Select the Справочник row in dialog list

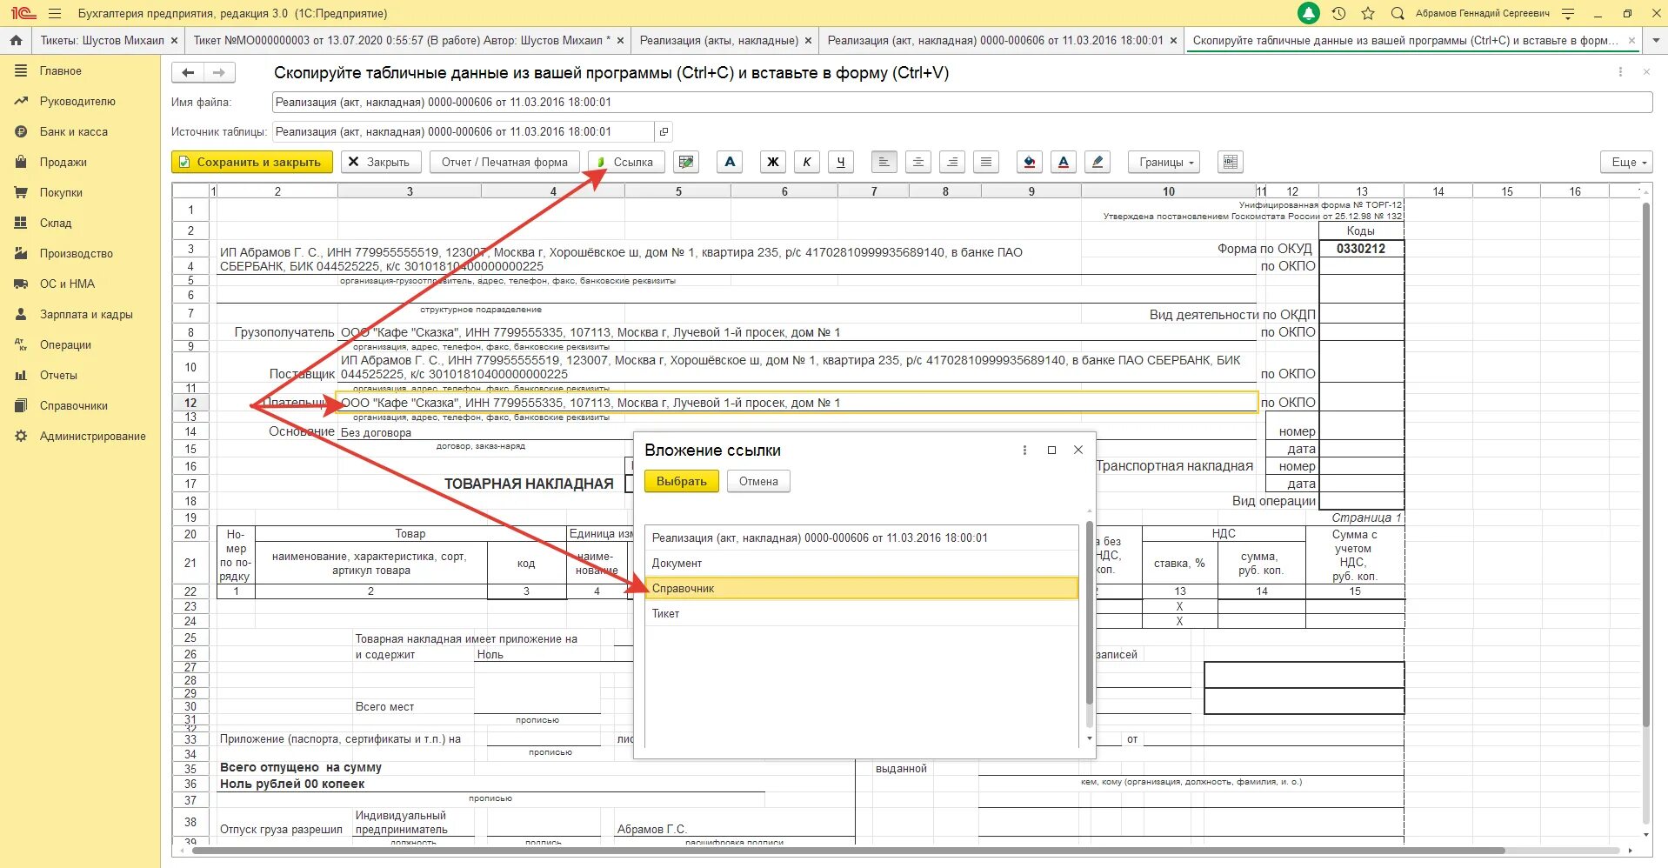[861, 588]
